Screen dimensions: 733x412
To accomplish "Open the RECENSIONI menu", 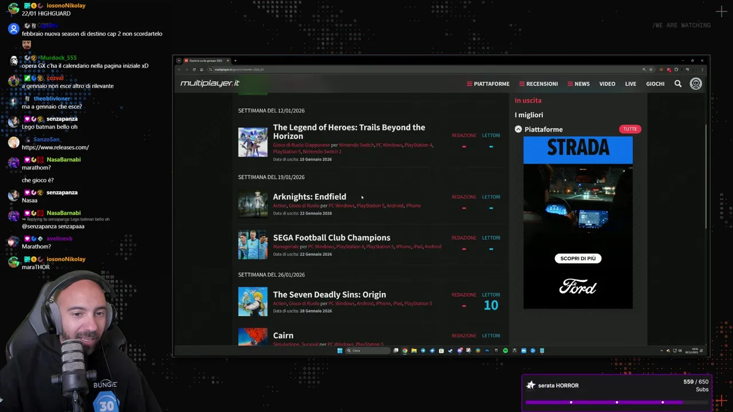I will click(x=538, y=84).
